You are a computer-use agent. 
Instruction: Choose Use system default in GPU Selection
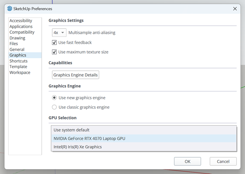[x=144, y=130]
